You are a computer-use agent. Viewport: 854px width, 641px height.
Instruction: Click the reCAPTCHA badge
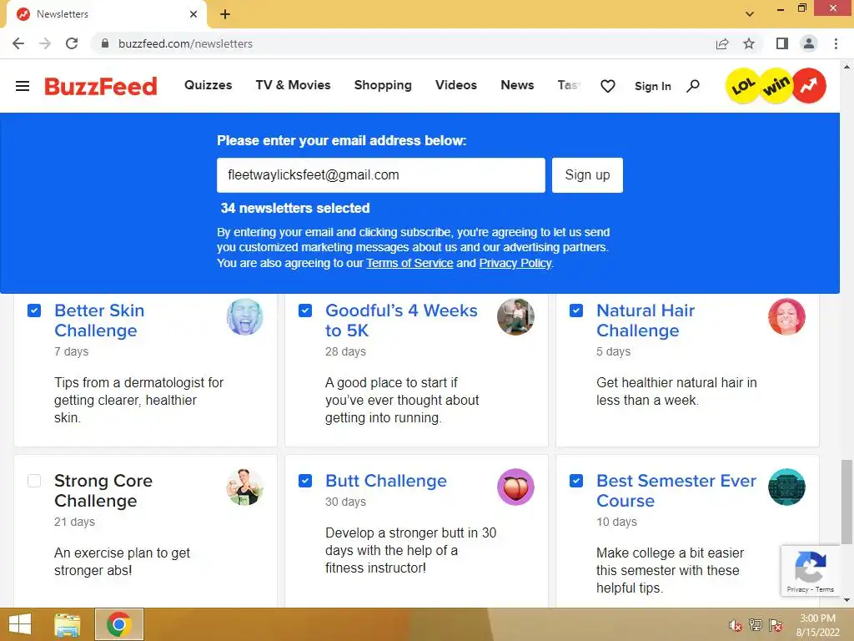click(x=811, y=571)
